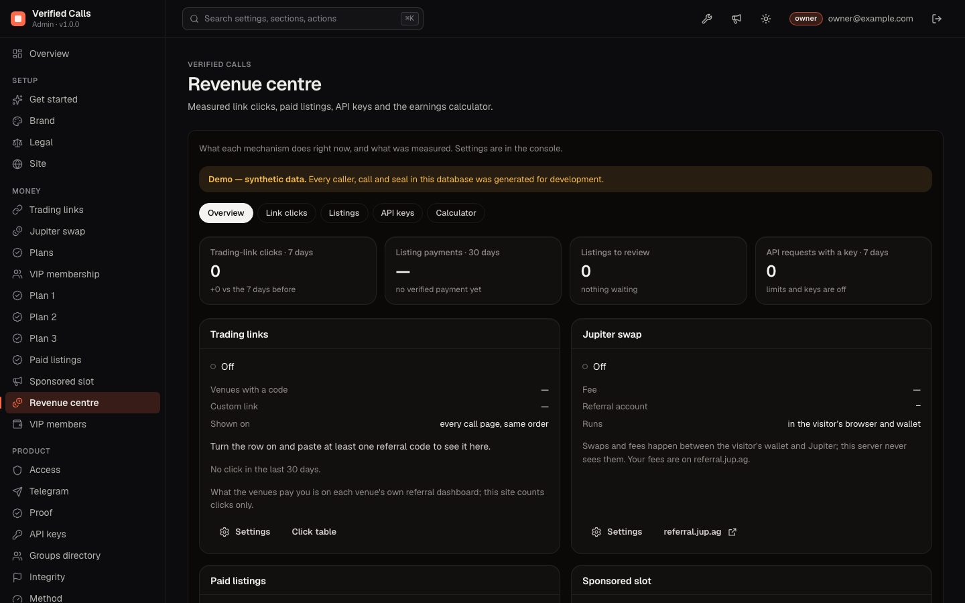
Task: Toggle light theme with the sun icon
Action: click(x=766, y=19)
